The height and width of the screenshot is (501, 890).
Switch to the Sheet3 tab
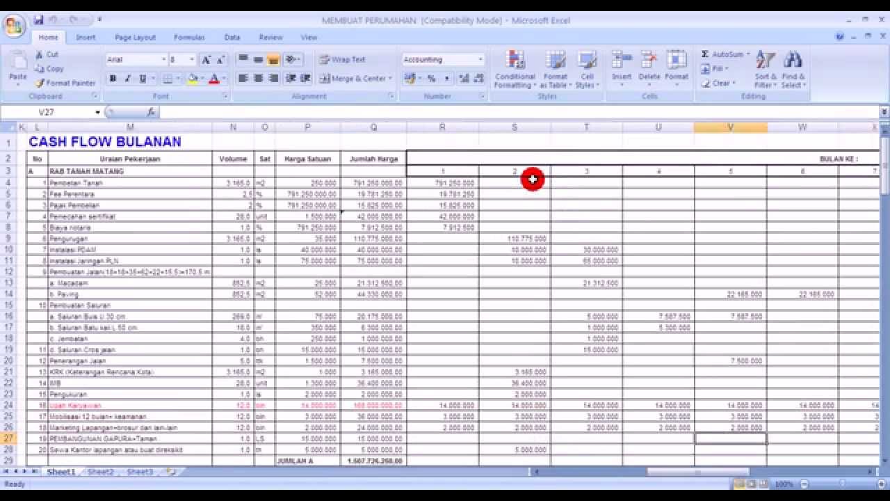(x=140, y=472)
